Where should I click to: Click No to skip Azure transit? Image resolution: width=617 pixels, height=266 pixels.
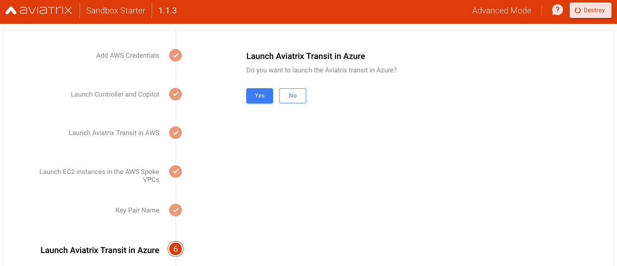click(x=293, y=96)
